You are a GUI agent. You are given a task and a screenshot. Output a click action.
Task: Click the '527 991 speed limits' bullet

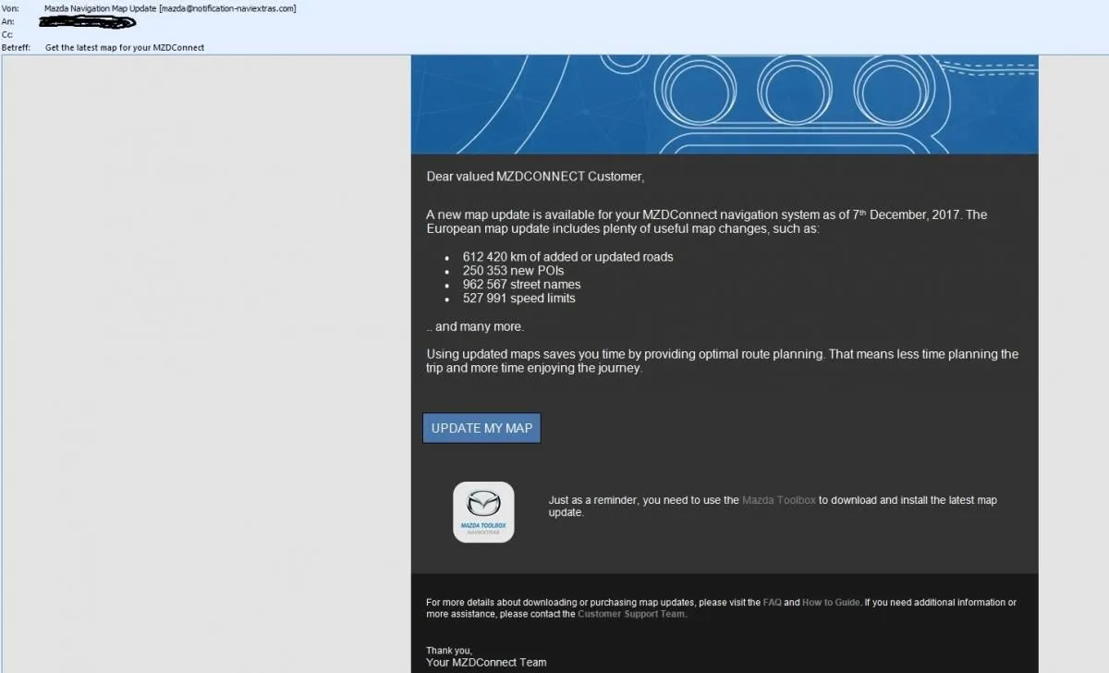(x=518, y=299)
